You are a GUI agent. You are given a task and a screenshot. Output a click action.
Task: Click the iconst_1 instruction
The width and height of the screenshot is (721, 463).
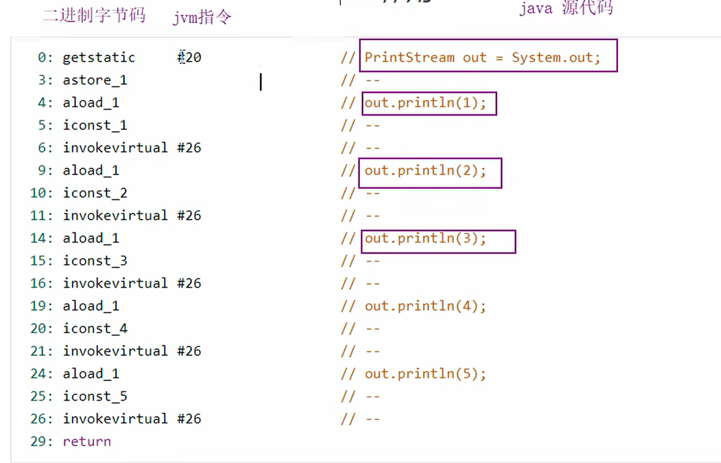point(95,125)
